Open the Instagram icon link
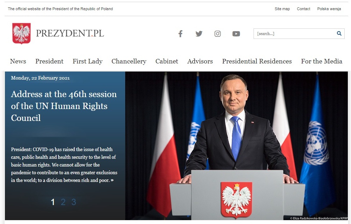 click(218, 34)
